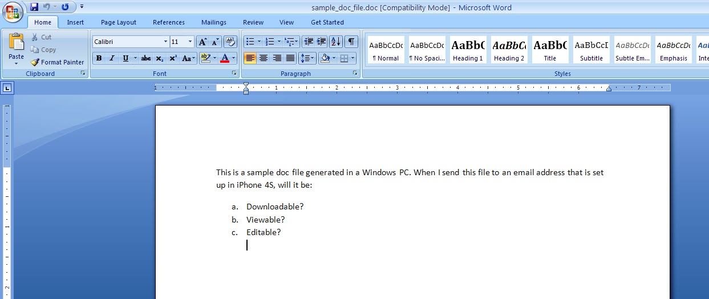Click the tab selector at ruler corner
The image size is (709, 299).
tap(7, 88)
